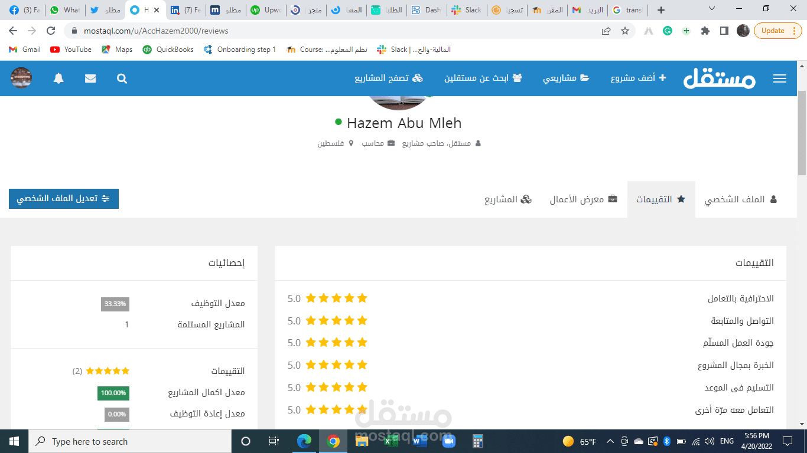
Task: Click the 100.00% project completion badge
Action: (x=113, y=393)
